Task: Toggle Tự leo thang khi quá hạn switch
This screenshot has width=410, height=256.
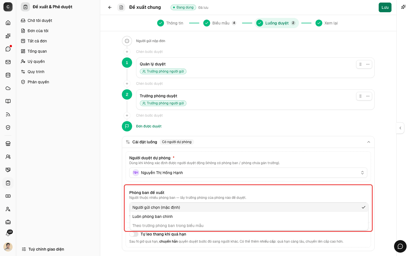Action: [x=134, y=234]
